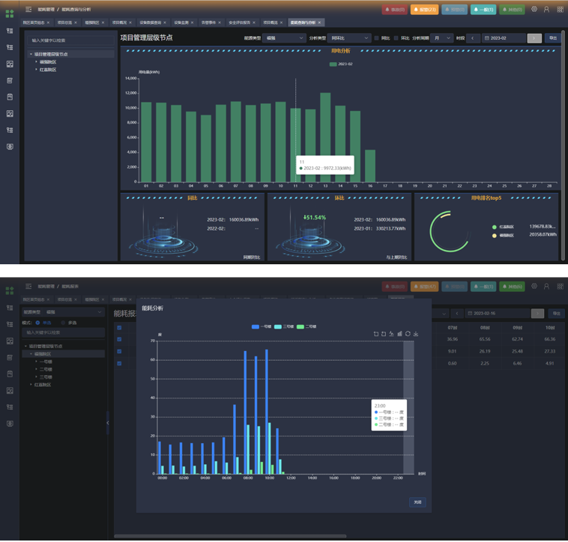Enable the 同比 checkbox

pyautogui.click(x=377, y=38)
